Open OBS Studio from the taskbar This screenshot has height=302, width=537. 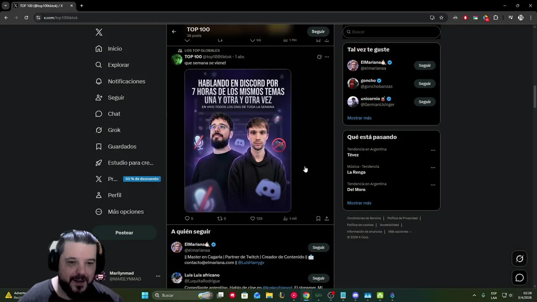pos(331,295)
